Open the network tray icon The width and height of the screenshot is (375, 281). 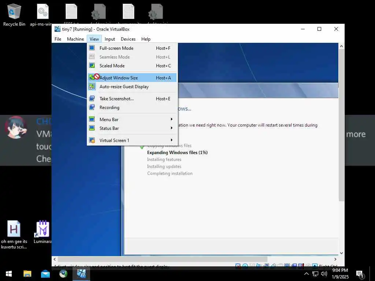(315, 274)
